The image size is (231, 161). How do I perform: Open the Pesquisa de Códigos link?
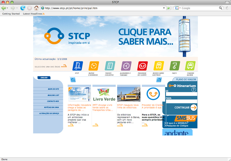[x=177, y=126]
